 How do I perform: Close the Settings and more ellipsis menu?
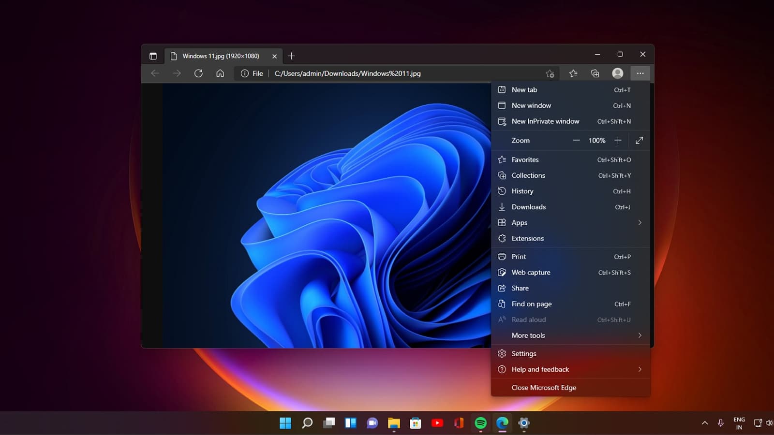tap(640, 73)
